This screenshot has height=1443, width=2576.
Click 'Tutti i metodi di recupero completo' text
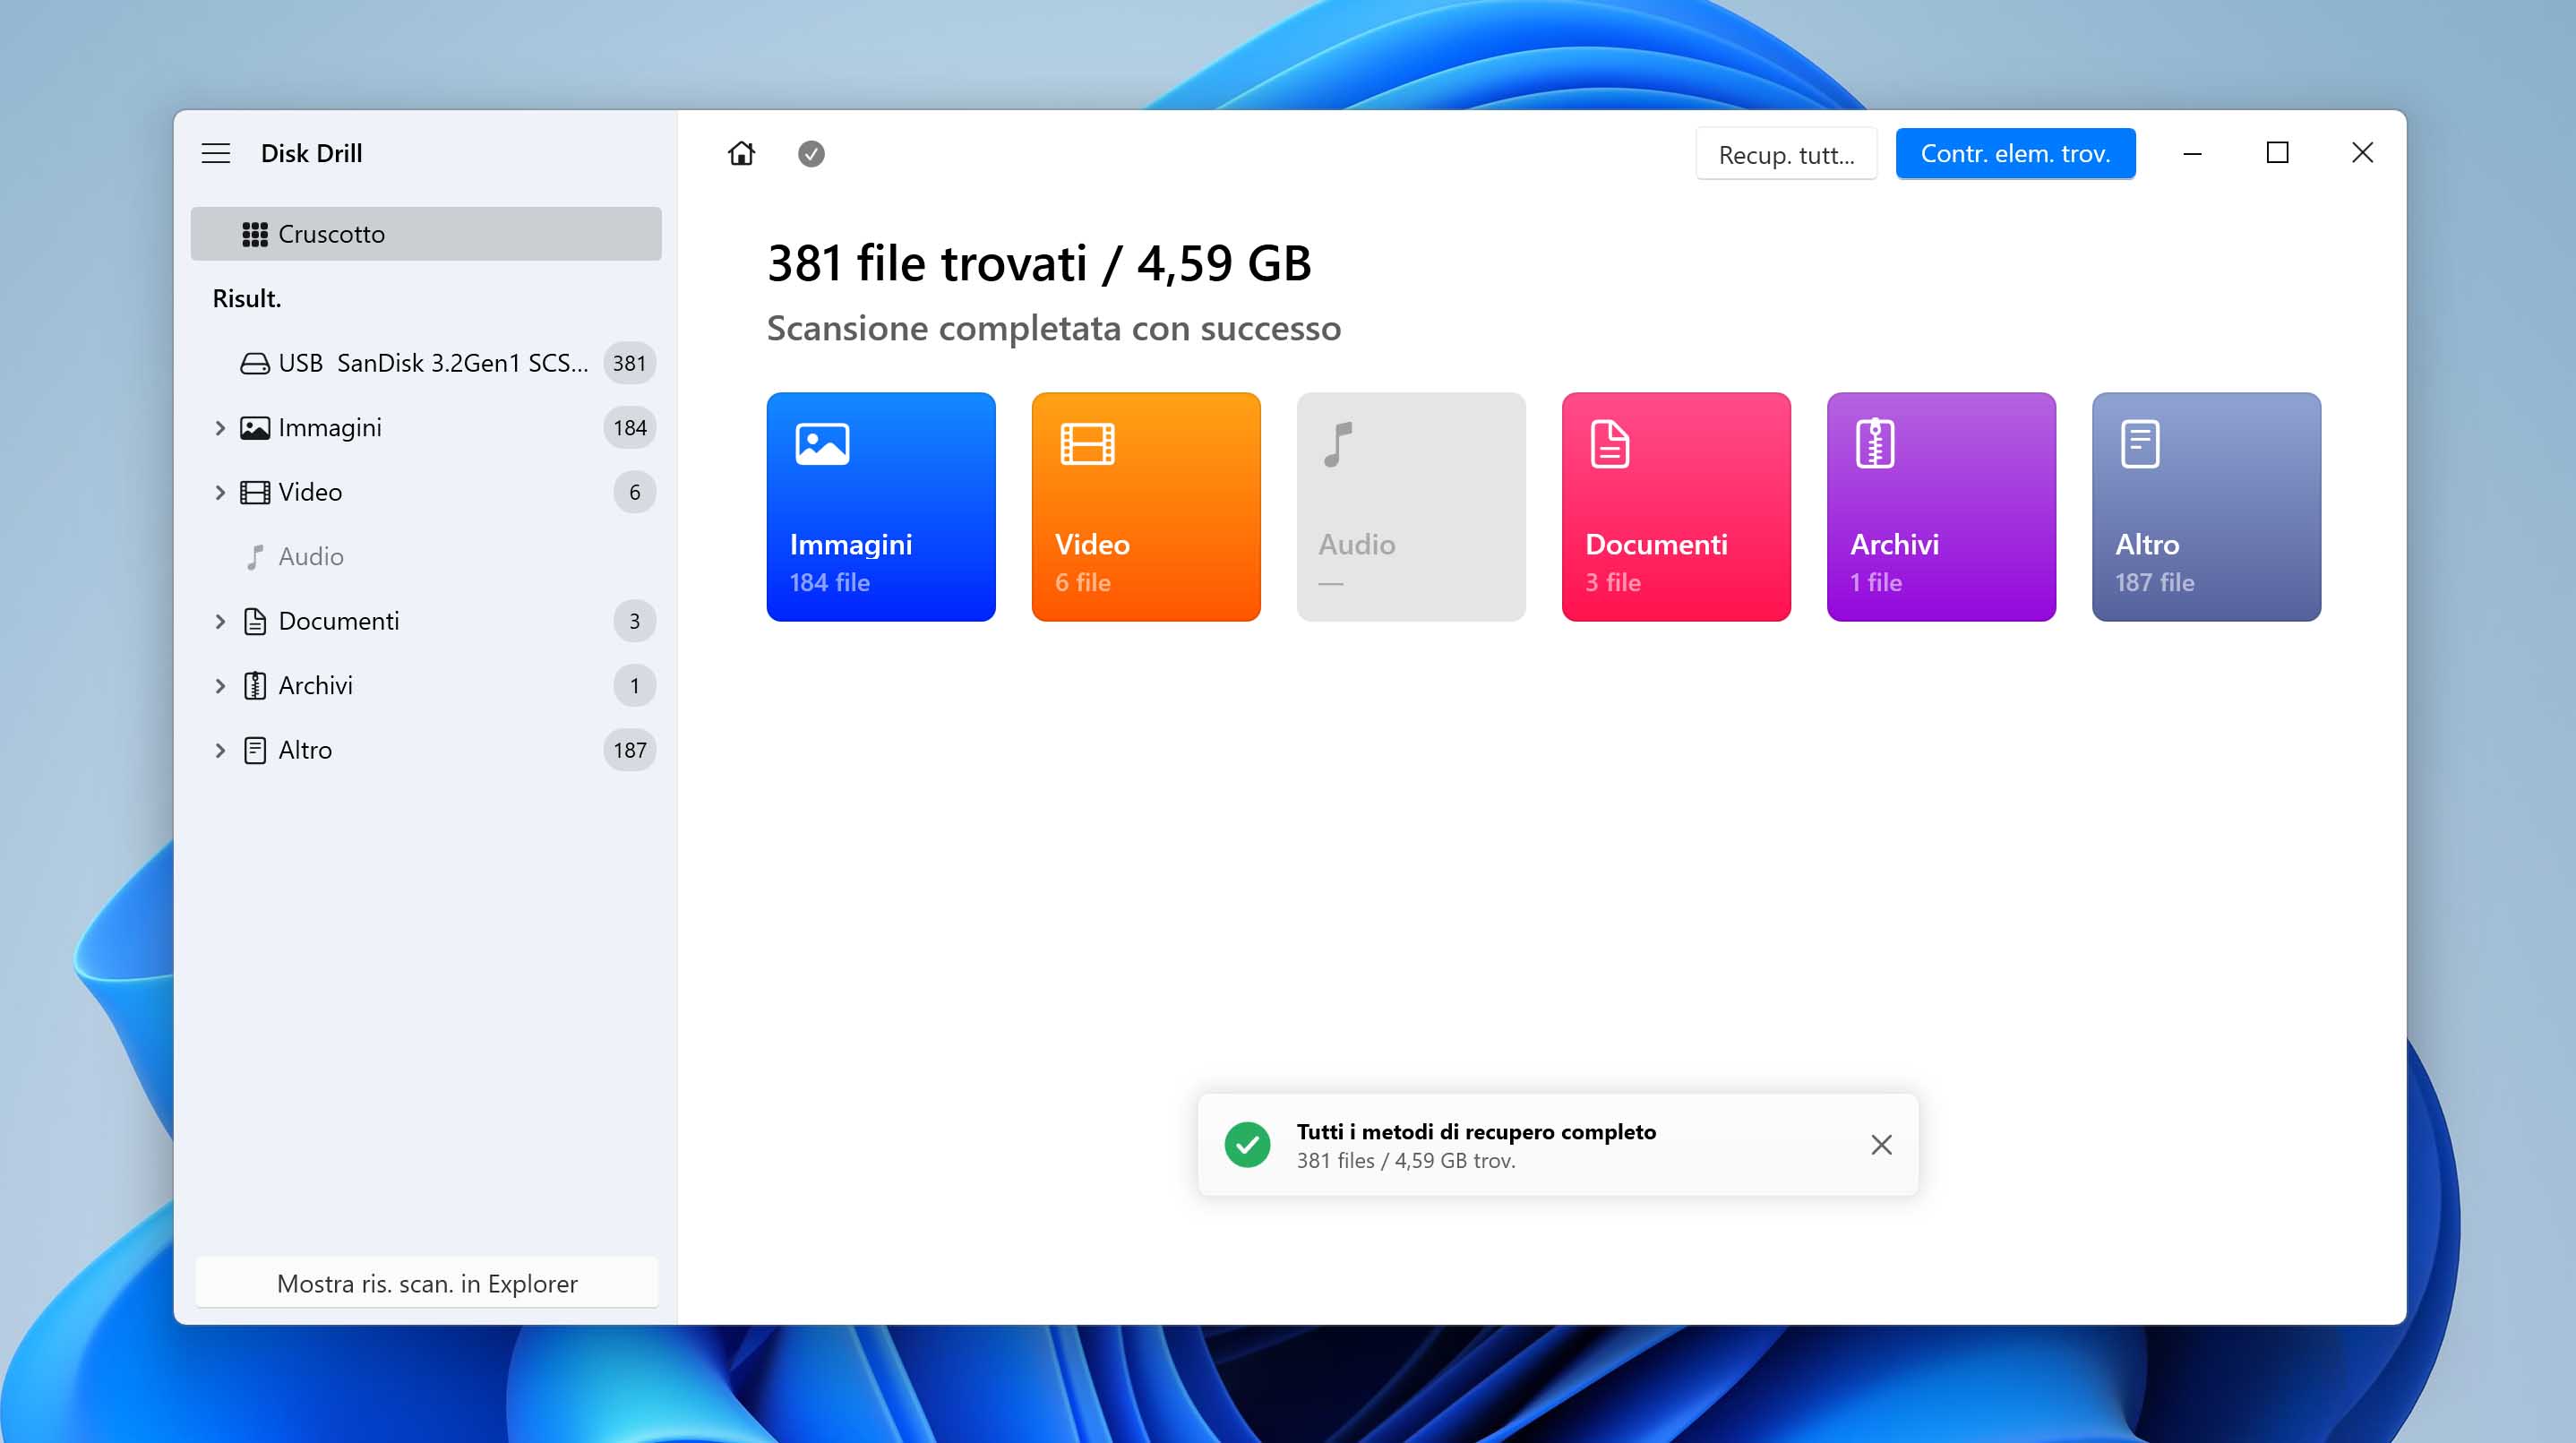1476,1131
